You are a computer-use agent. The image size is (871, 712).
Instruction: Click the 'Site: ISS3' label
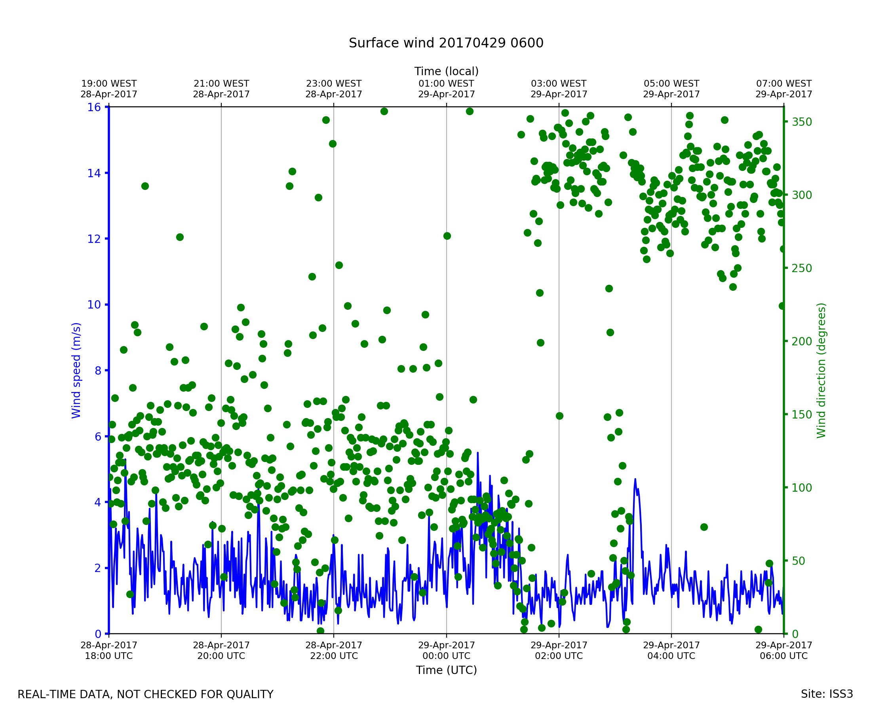point(827,694)
